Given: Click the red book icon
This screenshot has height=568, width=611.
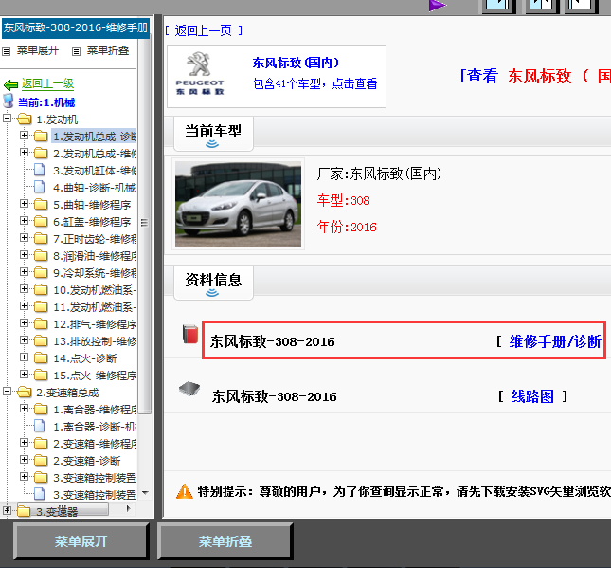Looking at the screenshot, I should pos(190,334).
